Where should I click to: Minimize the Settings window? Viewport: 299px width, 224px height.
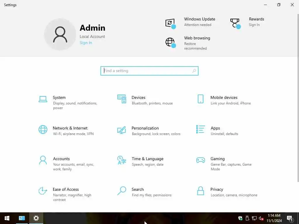[x=265, y=5]
